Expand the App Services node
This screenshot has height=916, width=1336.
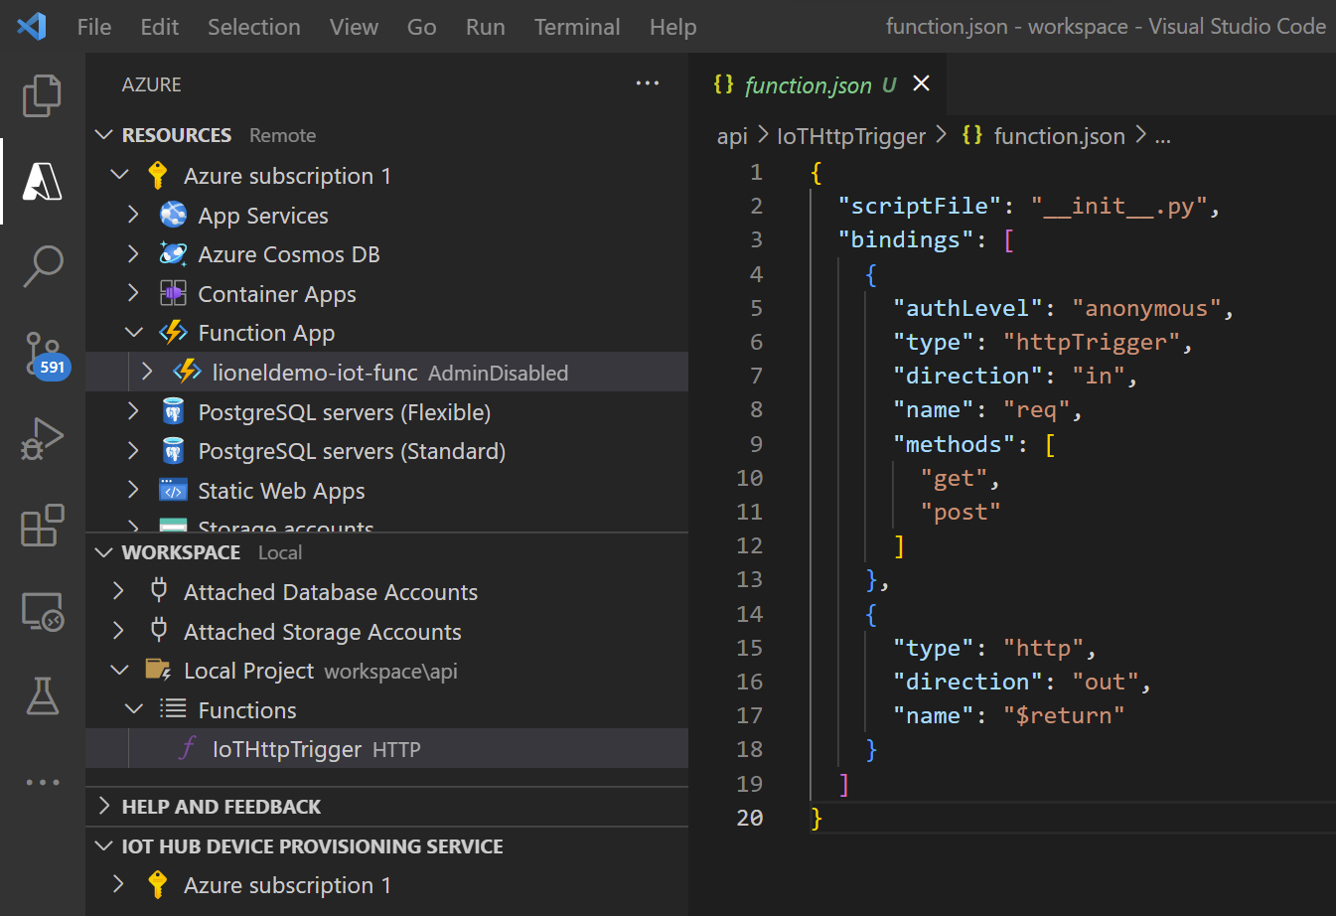(133, 214)
